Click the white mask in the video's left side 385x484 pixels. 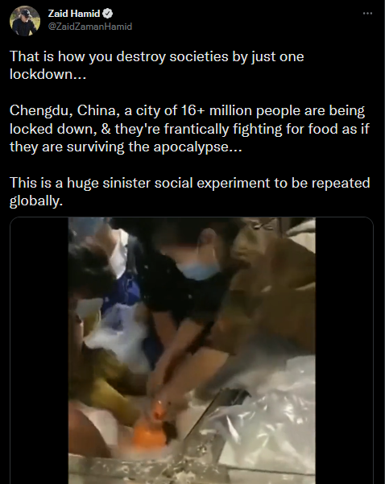click(x=88, y=307)
